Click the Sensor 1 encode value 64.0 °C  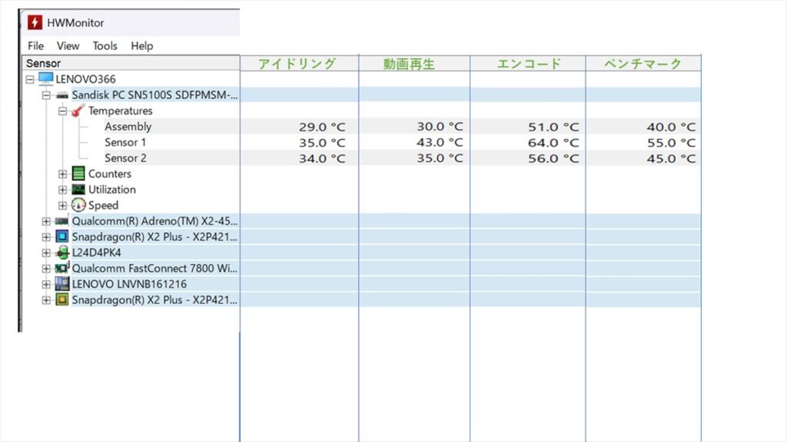[x=553, y=143]
